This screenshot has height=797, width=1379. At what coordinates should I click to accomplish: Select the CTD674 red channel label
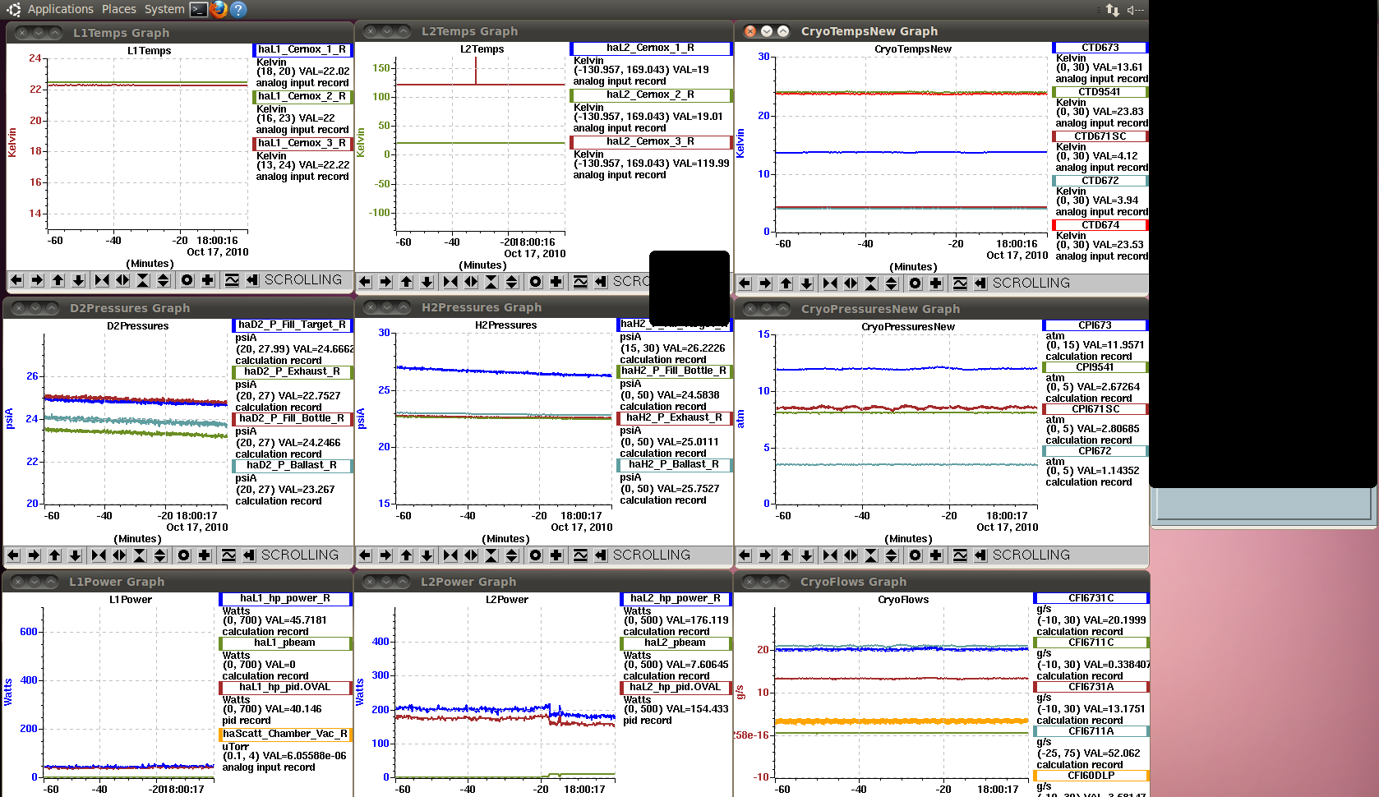click(1100, 225)
